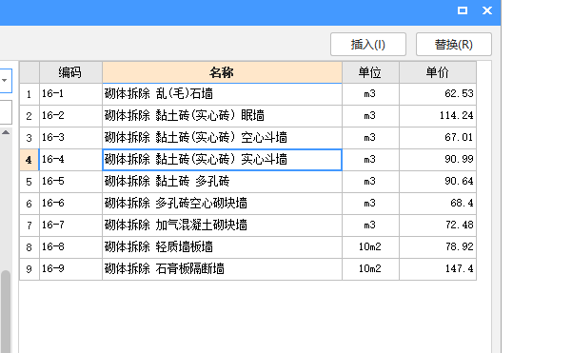
Task: Select 砌体拆除 多孔砖空心砌块墙 cell
Action: pos(222,204)
